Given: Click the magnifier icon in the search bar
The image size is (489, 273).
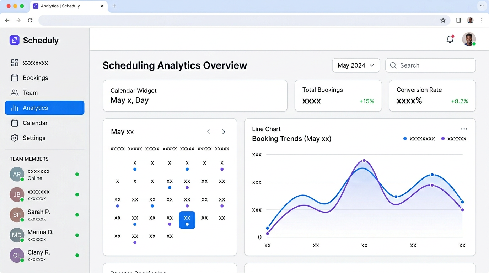Looking at the screenshot, I should tap(393, 65).
